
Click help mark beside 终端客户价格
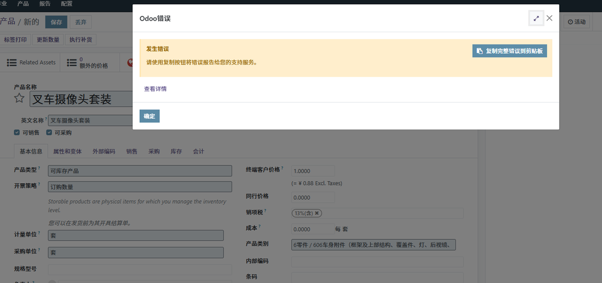click(282, 168)
